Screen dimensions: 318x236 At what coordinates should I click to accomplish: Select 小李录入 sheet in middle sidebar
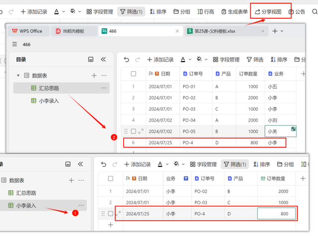[61, 100]
